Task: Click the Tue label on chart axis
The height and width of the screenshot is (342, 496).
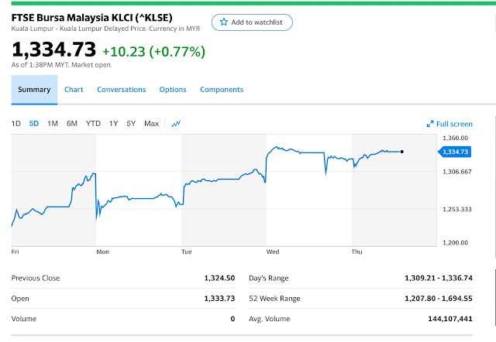Action: pyautogui.click(x=187, y=251)
